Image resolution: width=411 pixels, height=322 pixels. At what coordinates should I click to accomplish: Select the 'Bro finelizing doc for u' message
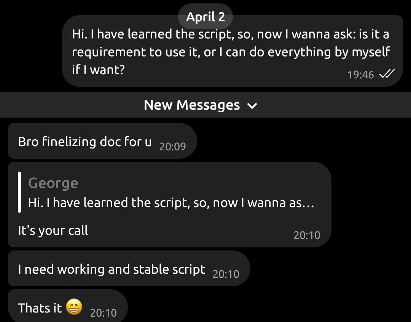click(x=102, y=141)
